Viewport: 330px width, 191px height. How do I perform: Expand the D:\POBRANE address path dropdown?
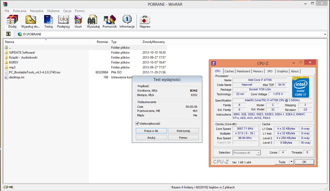coord(325,34)
